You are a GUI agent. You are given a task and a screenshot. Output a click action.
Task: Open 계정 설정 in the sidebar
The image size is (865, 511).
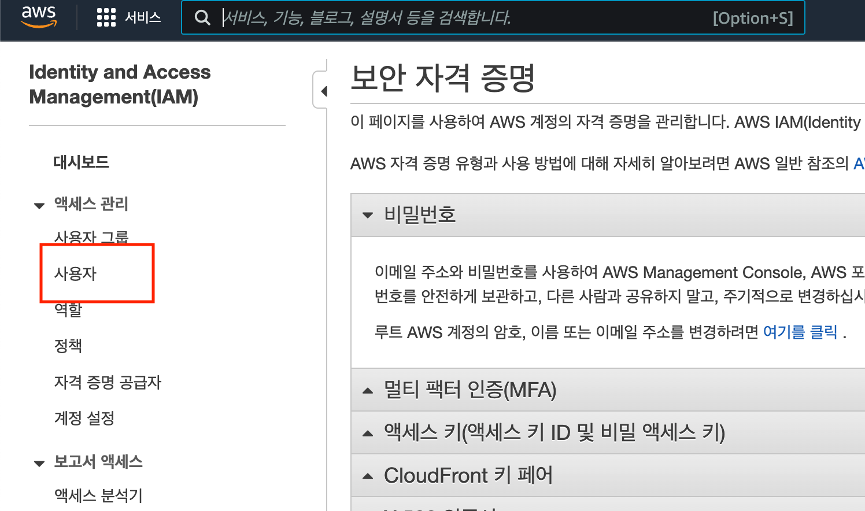click(84, 418)
